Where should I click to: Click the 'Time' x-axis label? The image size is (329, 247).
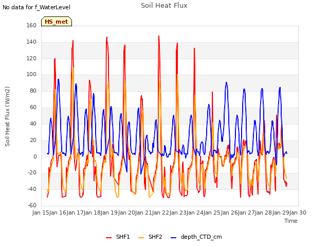(x=291, y=221)
